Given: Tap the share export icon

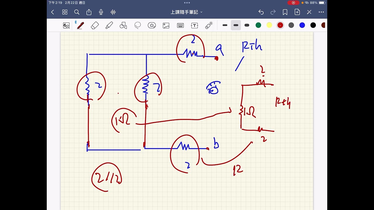Looking at the screenshot, I should [x=89, y=12].
